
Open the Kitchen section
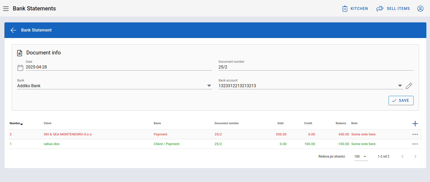pos(355,9)
